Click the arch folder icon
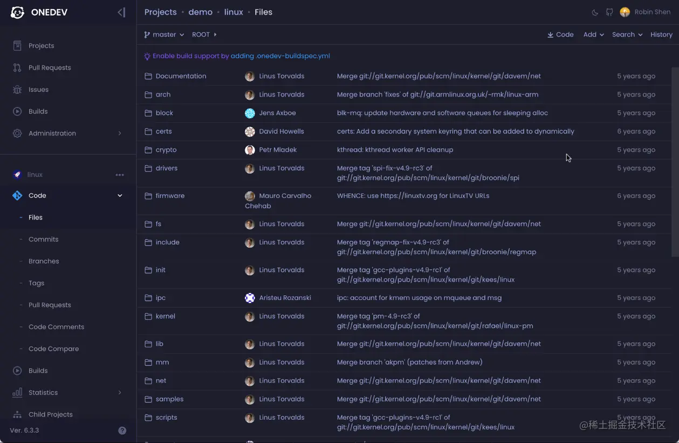Screen dimensions: 679x443 click(x=148, y=94)
